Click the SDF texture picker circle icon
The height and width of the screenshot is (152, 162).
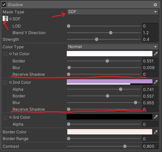11,19
